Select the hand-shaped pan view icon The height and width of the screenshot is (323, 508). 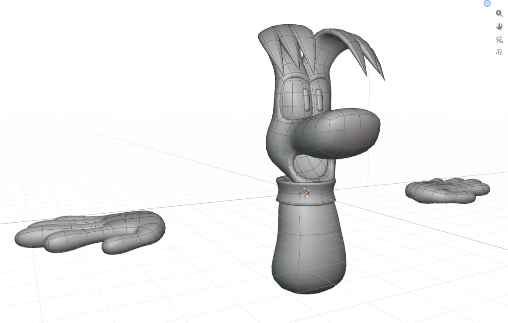499,26
